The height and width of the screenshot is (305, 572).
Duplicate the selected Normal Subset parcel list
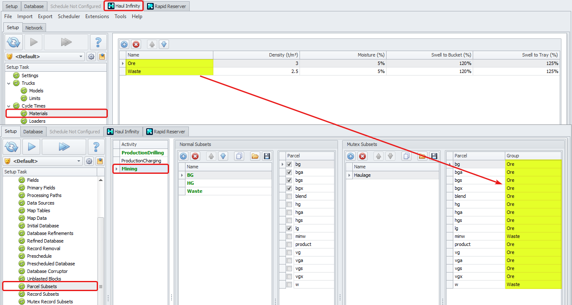click(x=240, y=156)
